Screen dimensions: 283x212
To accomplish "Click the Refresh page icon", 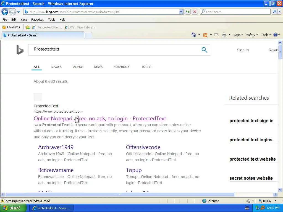I will [x=188, y=12].
